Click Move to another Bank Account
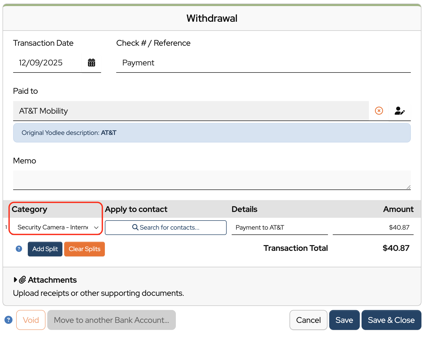Image resolution: width=427 pixels, height=337 pixels. click(x=111, y=320)
